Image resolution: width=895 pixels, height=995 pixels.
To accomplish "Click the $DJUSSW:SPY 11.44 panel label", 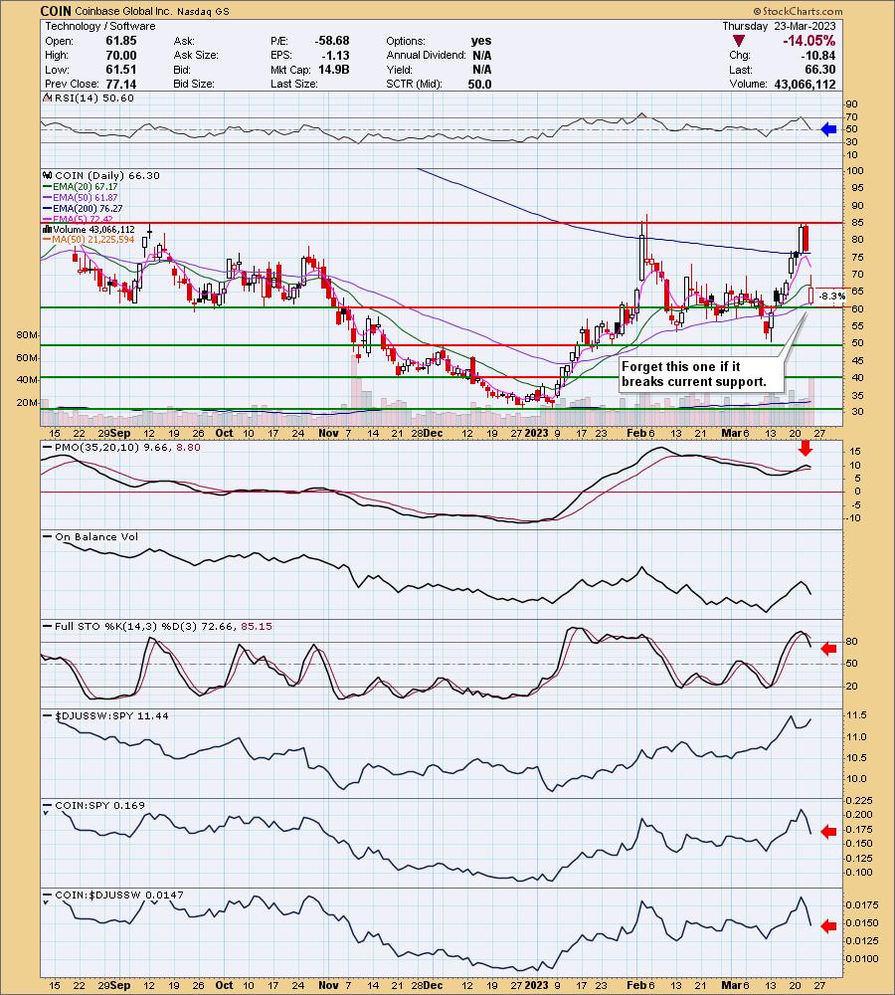I will pyautogui.click(x=111, y=715).
